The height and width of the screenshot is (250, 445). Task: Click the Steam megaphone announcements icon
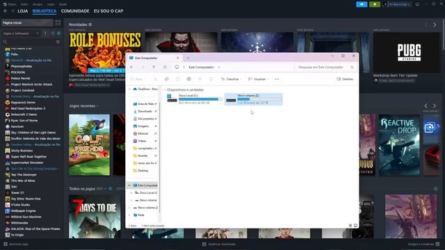362,4
